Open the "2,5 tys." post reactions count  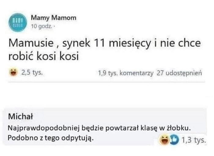(32, 73)
